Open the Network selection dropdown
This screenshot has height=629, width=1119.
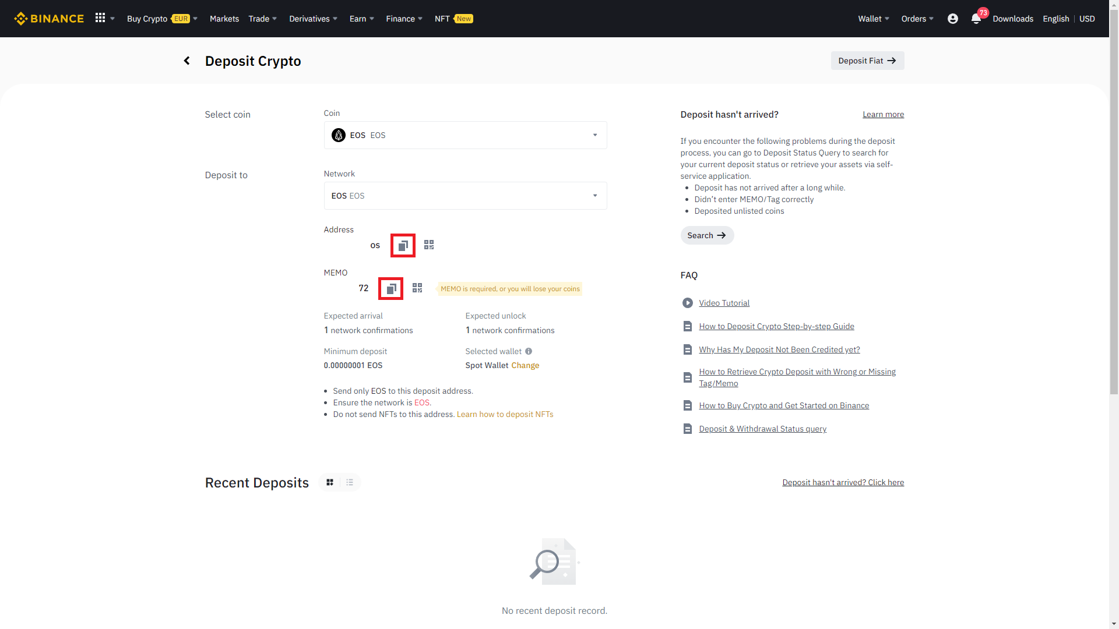(x=465, y=196)
